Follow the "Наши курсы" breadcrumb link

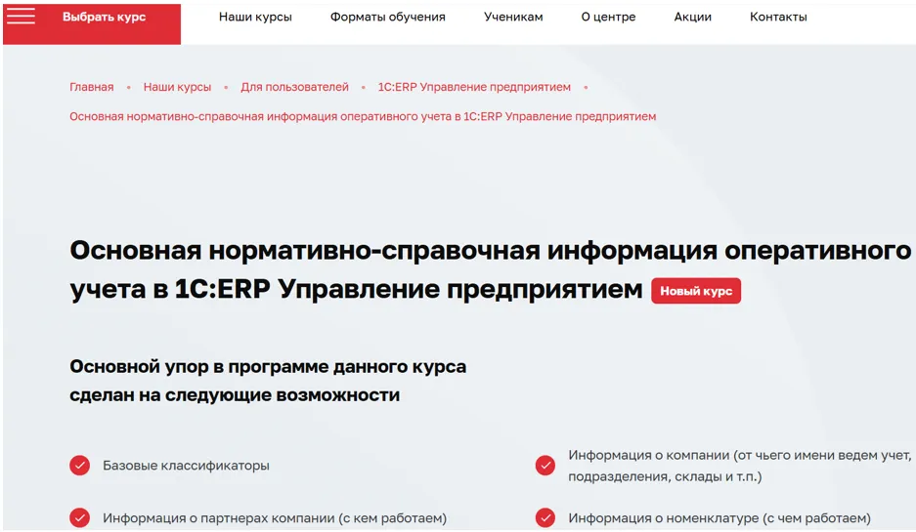(x=177, y=87)
